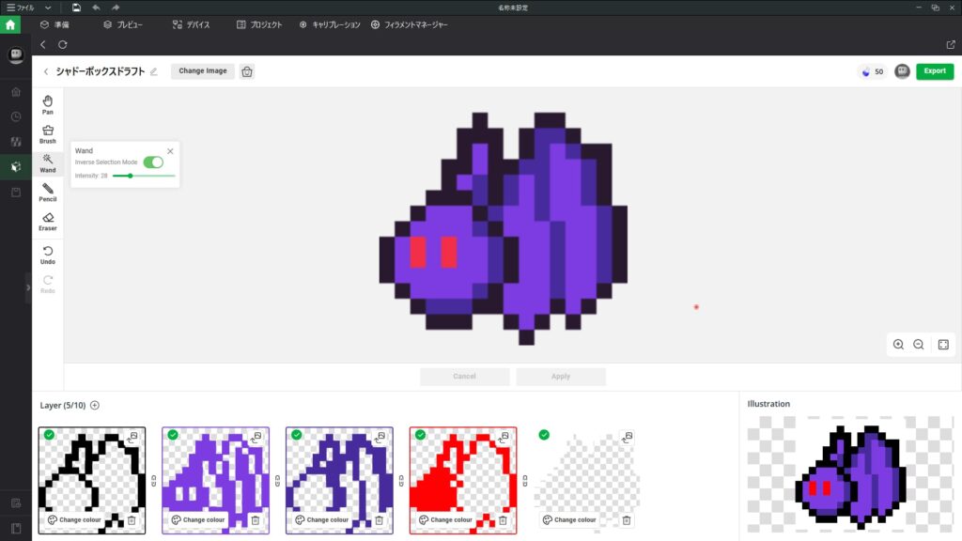
Task: Replace image on black outline layer
Action: point(132,438)
